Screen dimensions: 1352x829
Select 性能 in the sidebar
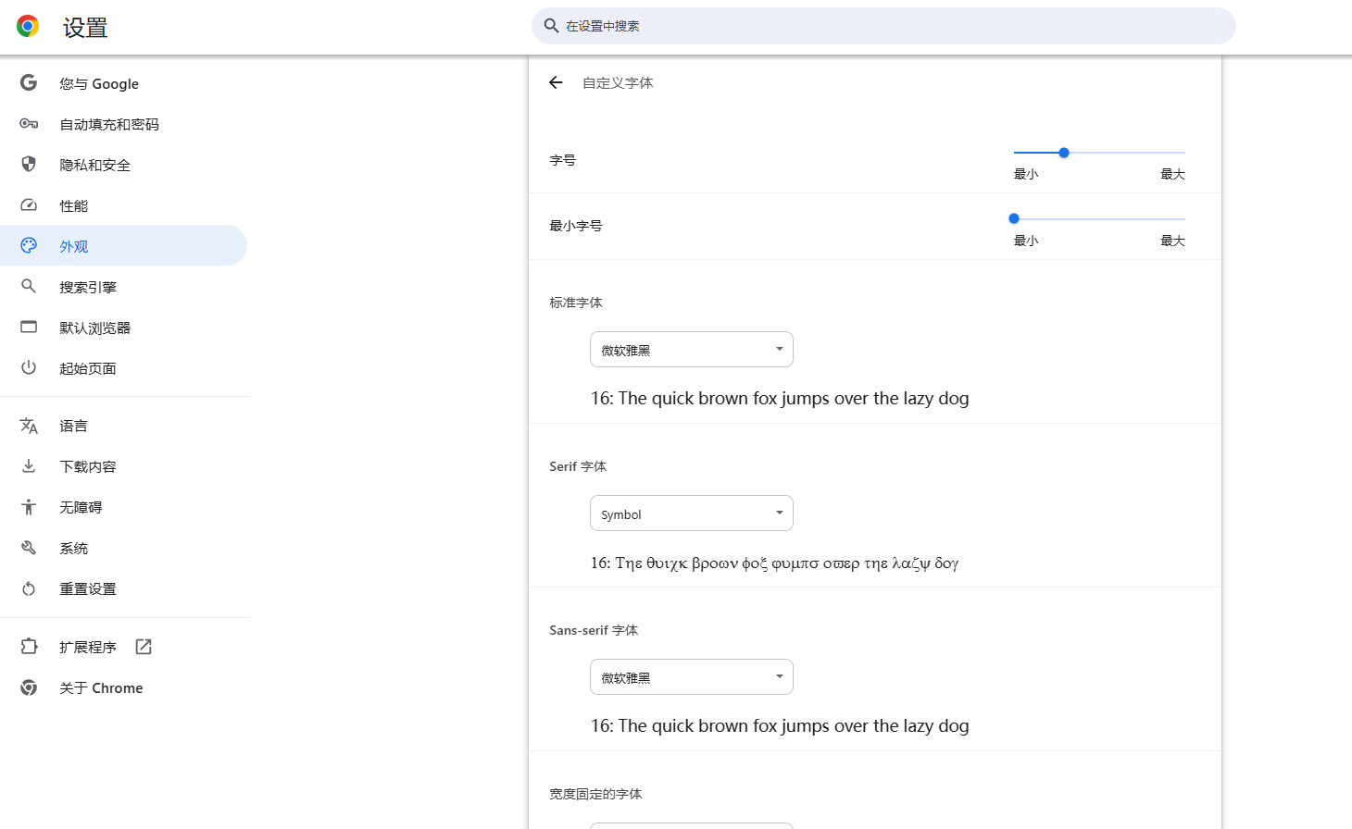(x=124, y=205)
